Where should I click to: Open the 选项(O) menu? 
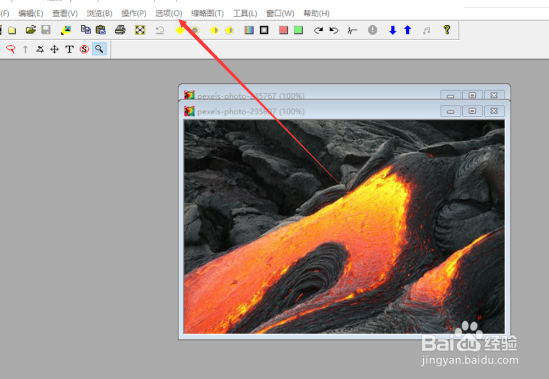169,13
